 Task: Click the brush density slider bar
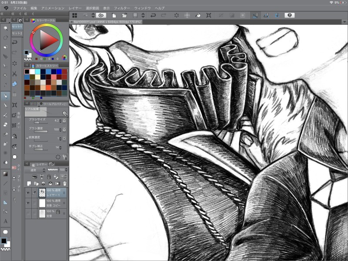(40, 132)
